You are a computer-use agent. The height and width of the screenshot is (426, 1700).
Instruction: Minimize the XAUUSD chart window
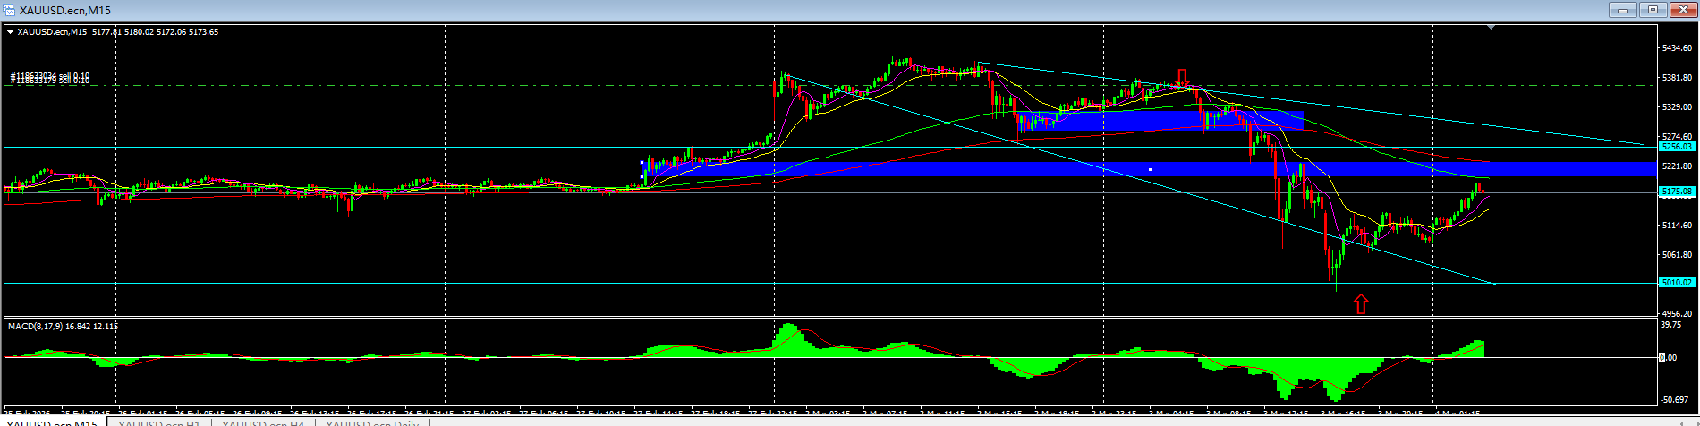pyautogui.click(x=1623, y=10)
